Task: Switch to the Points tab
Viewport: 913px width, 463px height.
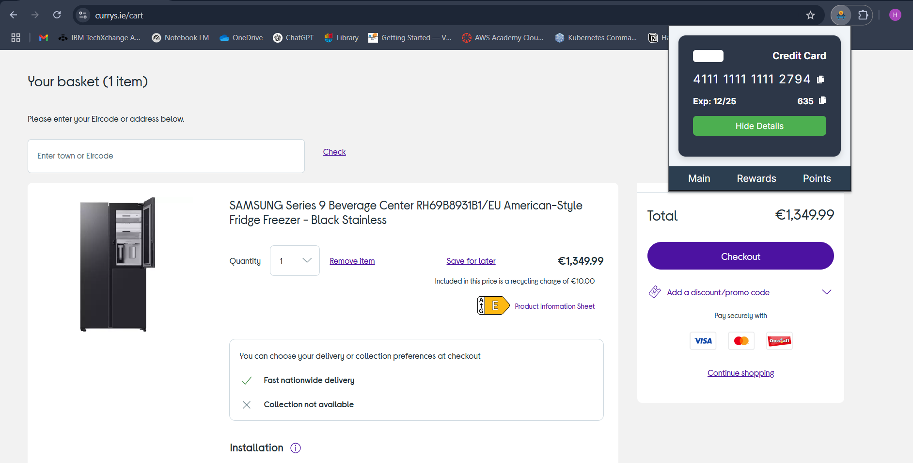Action: pos(817,178)
